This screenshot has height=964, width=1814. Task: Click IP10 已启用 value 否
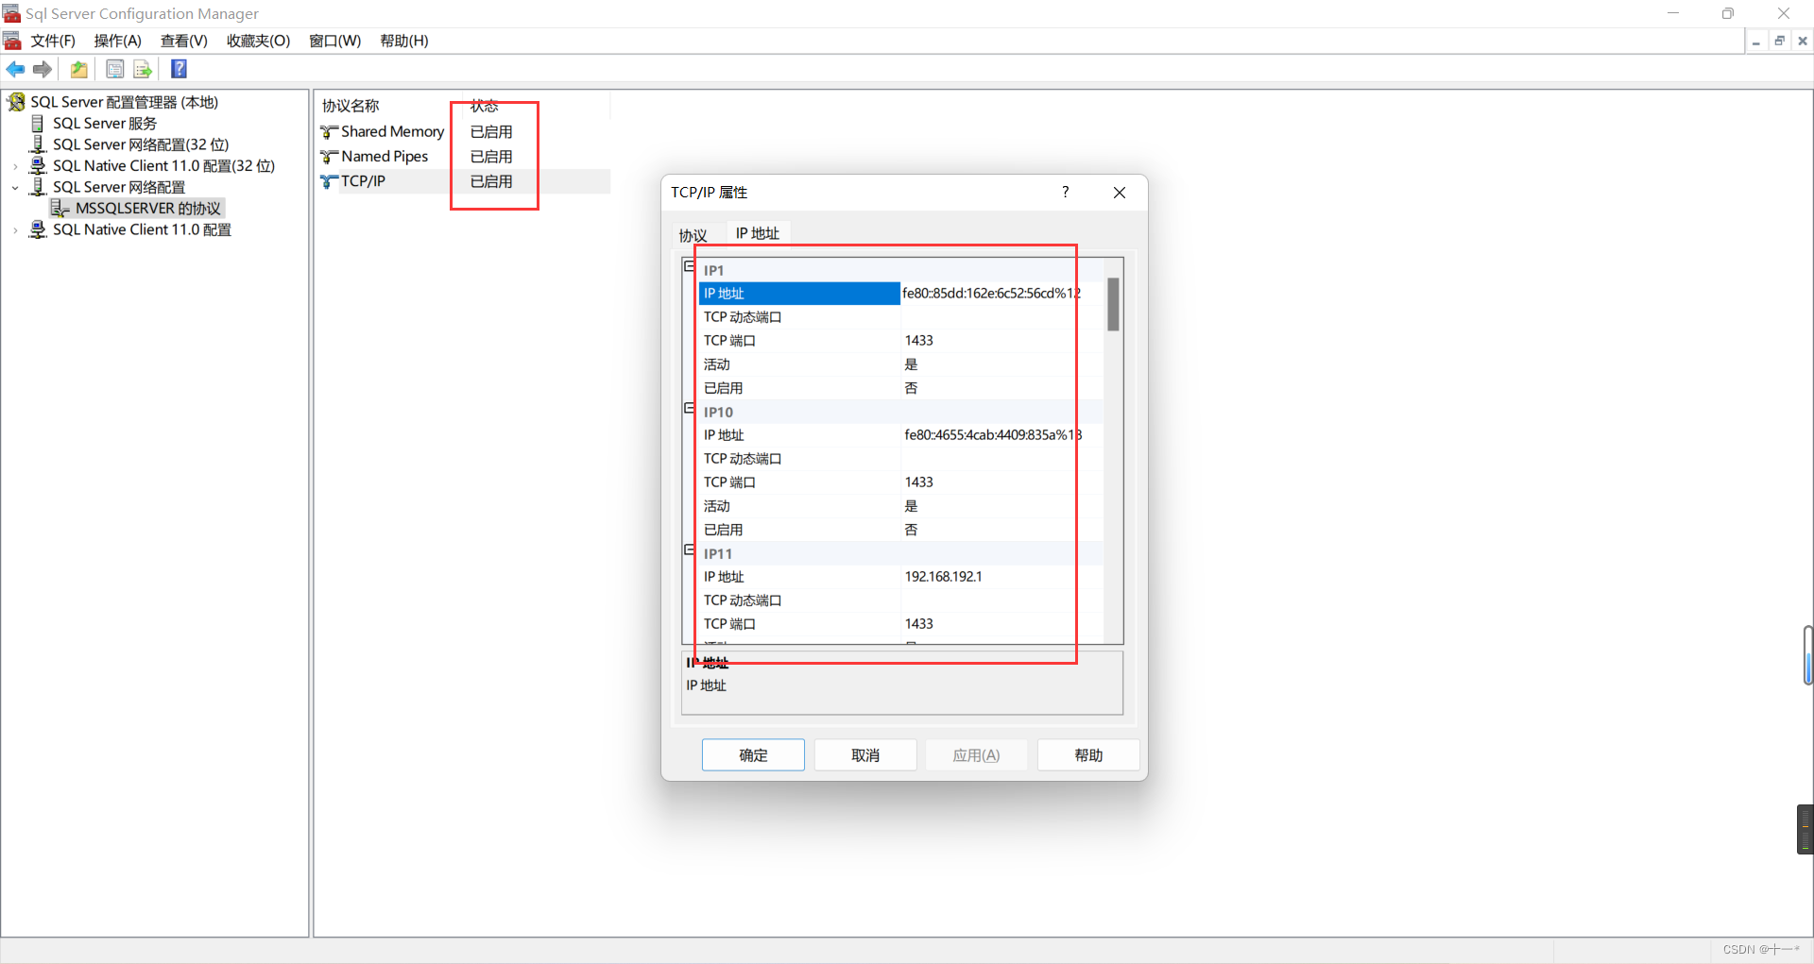point(911,530)
